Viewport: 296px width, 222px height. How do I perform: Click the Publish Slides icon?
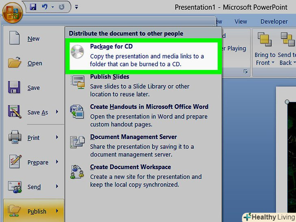77,82
